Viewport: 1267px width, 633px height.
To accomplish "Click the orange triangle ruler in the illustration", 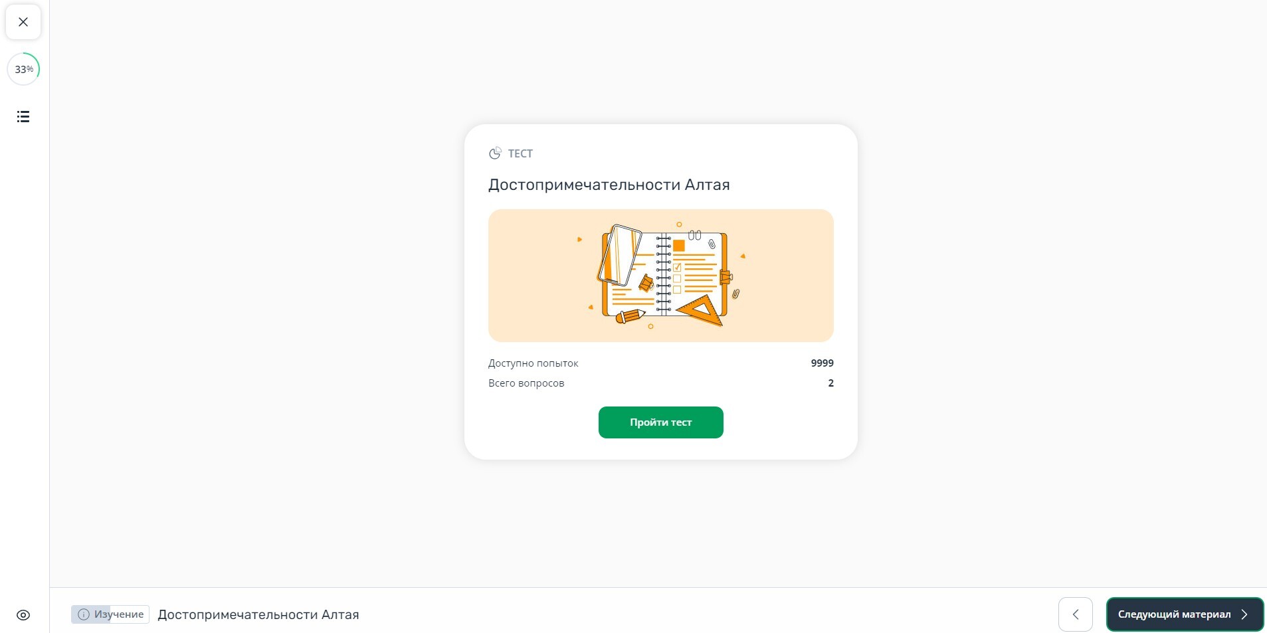I will tap(700, 310).
